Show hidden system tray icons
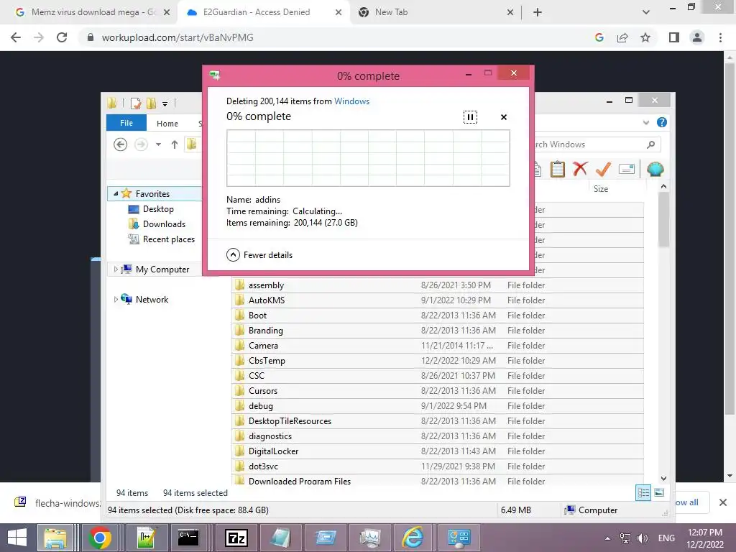The height and width of the screenshot is (552, 736). (x=607, y=538)
